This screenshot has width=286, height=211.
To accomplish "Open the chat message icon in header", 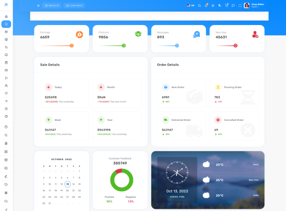I will (x=233, y=6).
